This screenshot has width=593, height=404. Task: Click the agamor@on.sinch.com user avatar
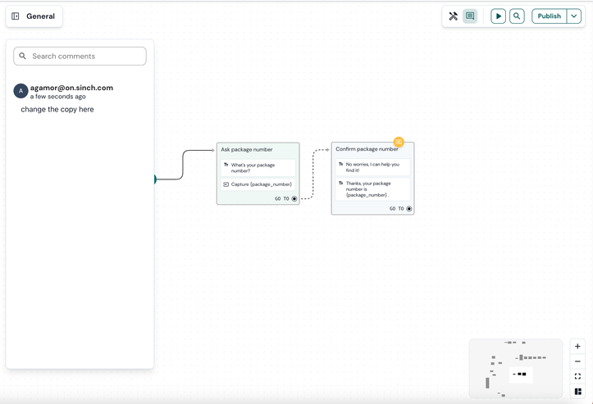tap(21, 91)
